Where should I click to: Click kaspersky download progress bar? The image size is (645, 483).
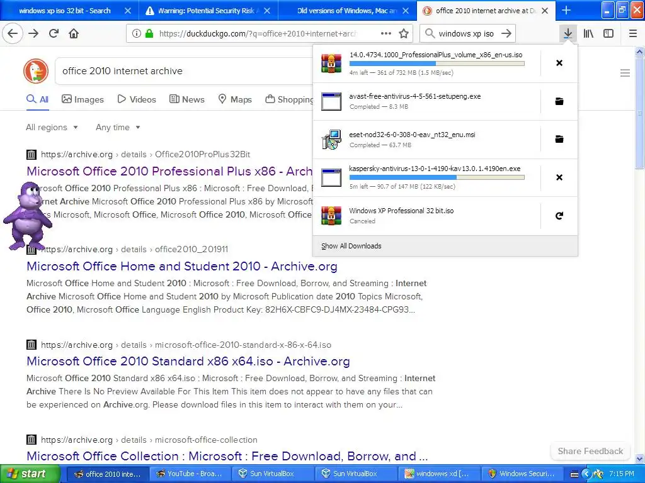pos(437,177)
